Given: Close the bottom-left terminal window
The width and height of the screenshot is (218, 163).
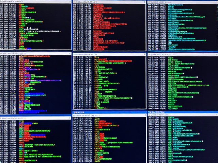Looking at the screenshot, I should (x=70, y=118).
